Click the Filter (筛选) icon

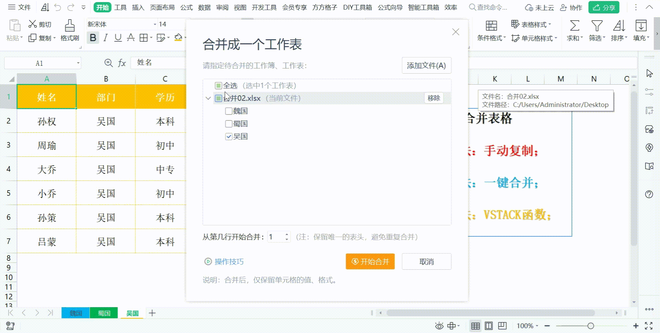point(597,25)
